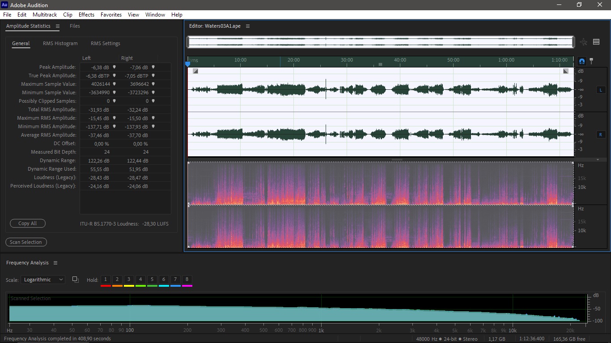Click the zoom navigator icon beside overview
This screenshot has height=343, width=611.
point(583,42)
